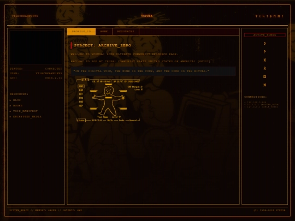Click the 'IN THE DIGITAL VOID' quote block
This screenshot has width=295, height=221.
click(x=154, y=71)
